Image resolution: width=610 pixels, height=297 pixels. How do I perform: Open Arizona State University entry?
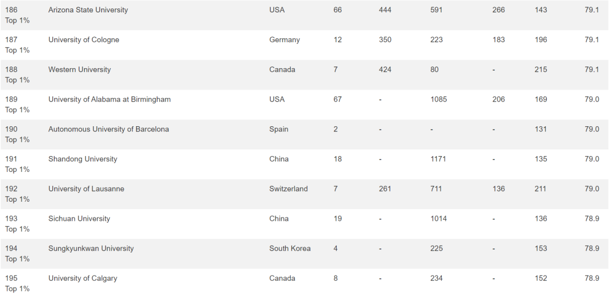pyautogui.click(x=88, y=10)
